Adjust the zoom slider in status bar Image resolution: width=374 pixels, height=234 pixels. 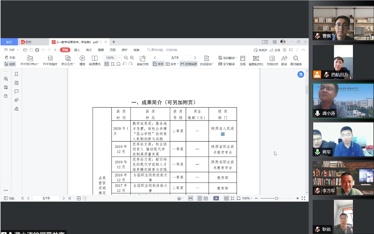tap(276, 198)
